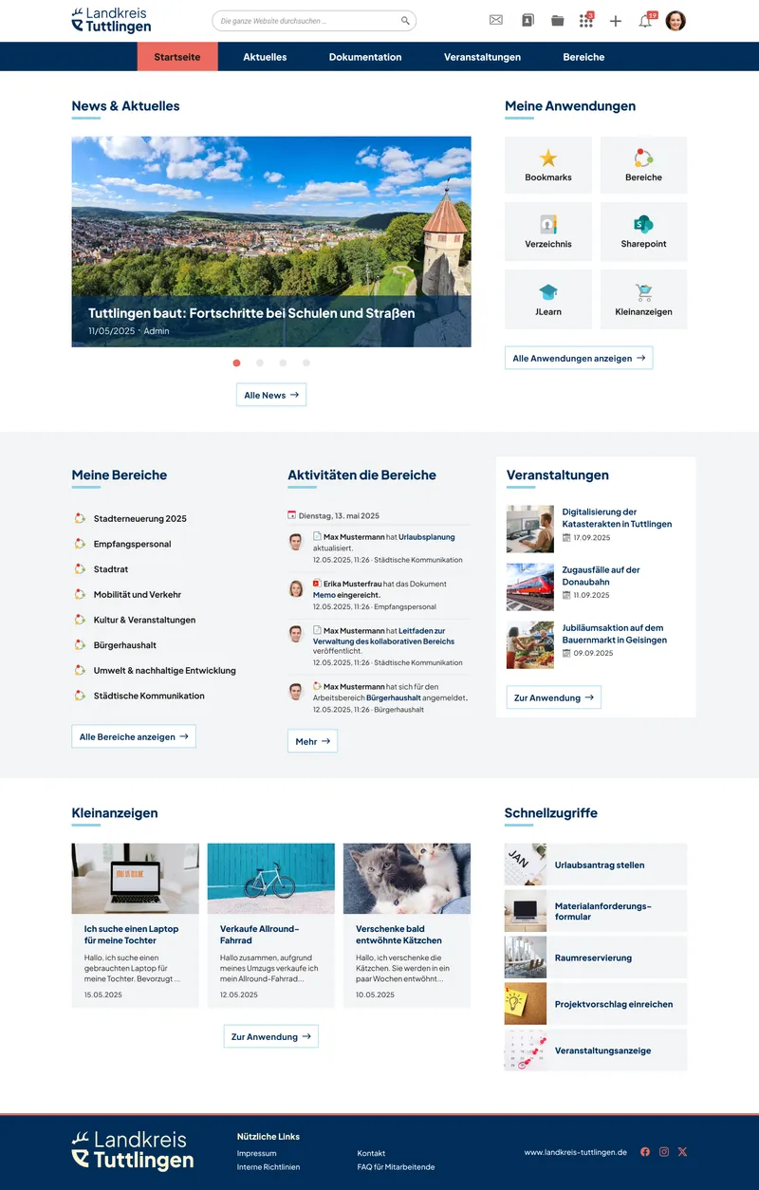
Task: Click the icon beside Bürgerhaushalt in Meine Bereiche
Action: [x=81, y=645]
